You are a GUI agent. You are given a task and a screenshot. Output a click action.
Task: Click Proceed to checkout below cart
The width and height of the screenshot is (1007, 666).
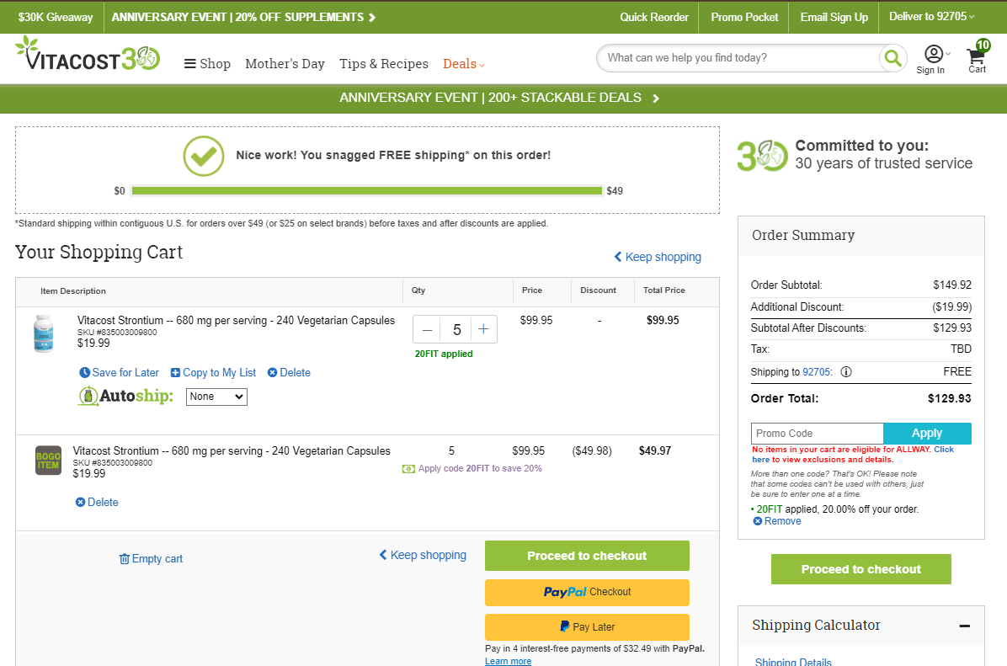(587, 556)
